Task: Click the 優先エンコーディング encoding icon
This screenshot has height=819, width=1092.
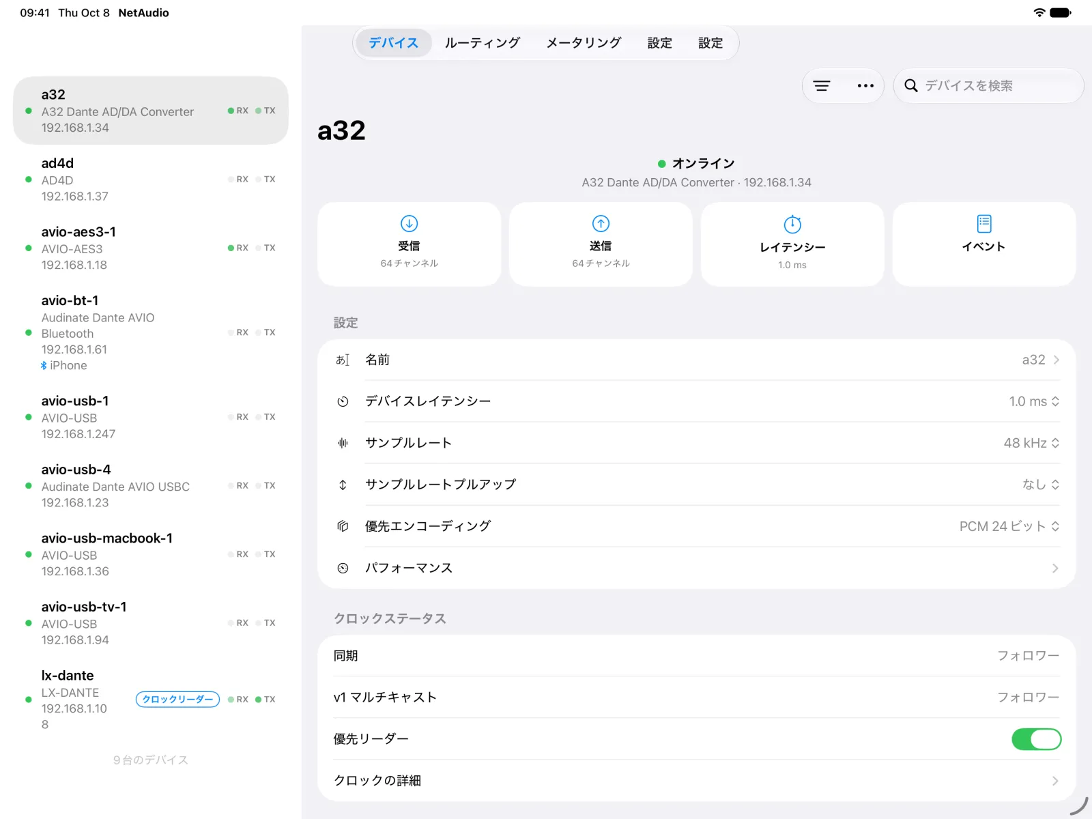Action: [x=343, y=526]
